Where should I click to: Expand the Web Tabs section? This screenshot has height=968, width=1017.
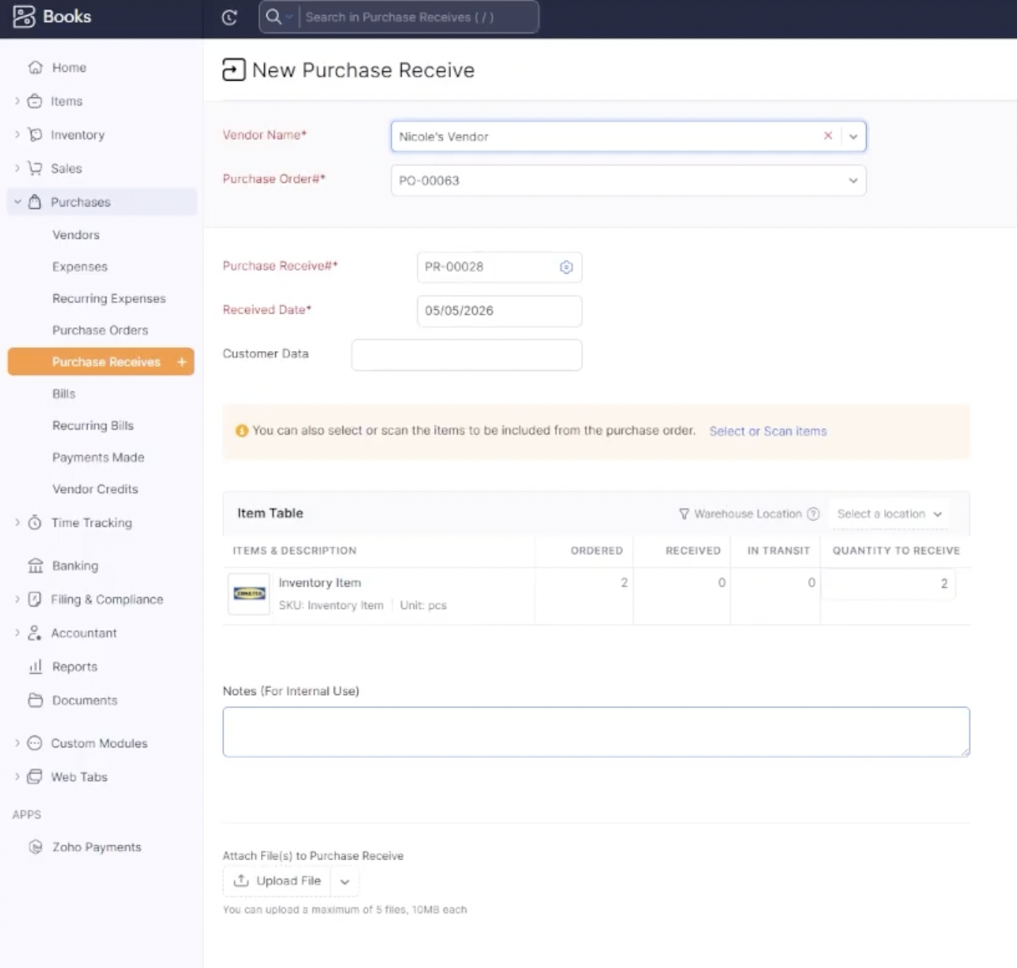pyautogui.click(x=17, y=777)
